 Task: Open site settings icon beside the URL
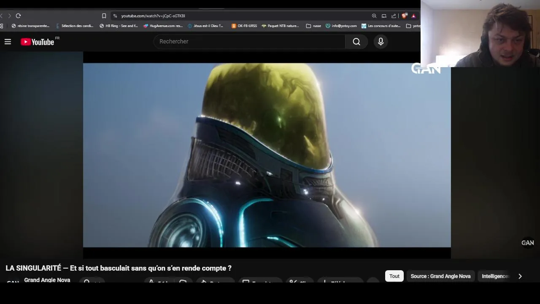click(115, 16)
